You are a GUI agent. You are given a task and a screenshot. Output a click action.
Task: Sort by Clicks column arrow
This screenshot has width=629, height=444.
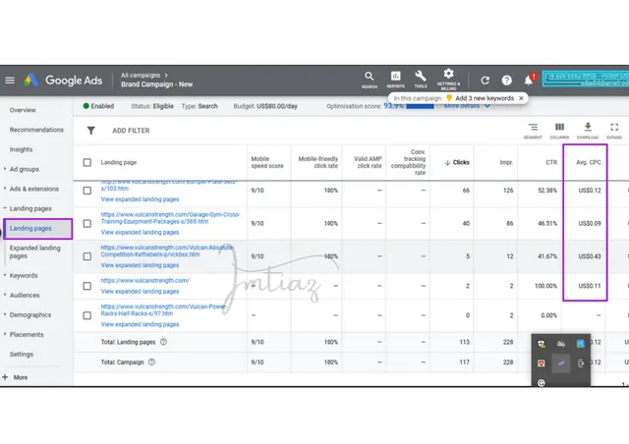[x=447, y=162]
